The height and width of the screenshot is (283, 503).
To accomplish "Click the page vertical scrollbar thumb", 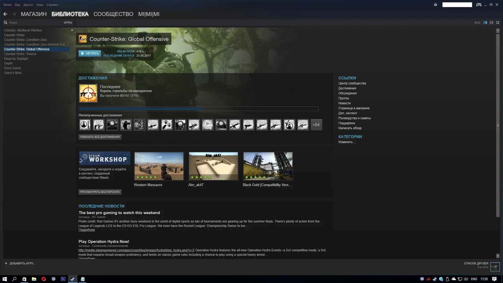I will tap(498, 125).
